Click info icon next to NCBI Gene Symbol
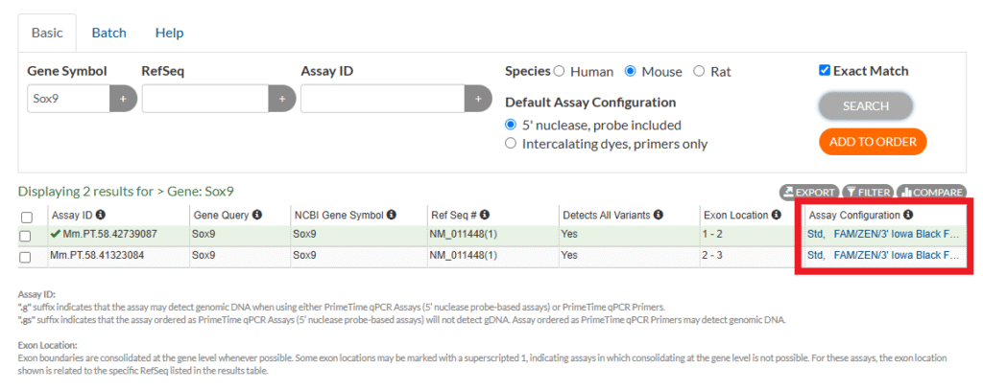983x391 pixels. click(x=392, y=216)
